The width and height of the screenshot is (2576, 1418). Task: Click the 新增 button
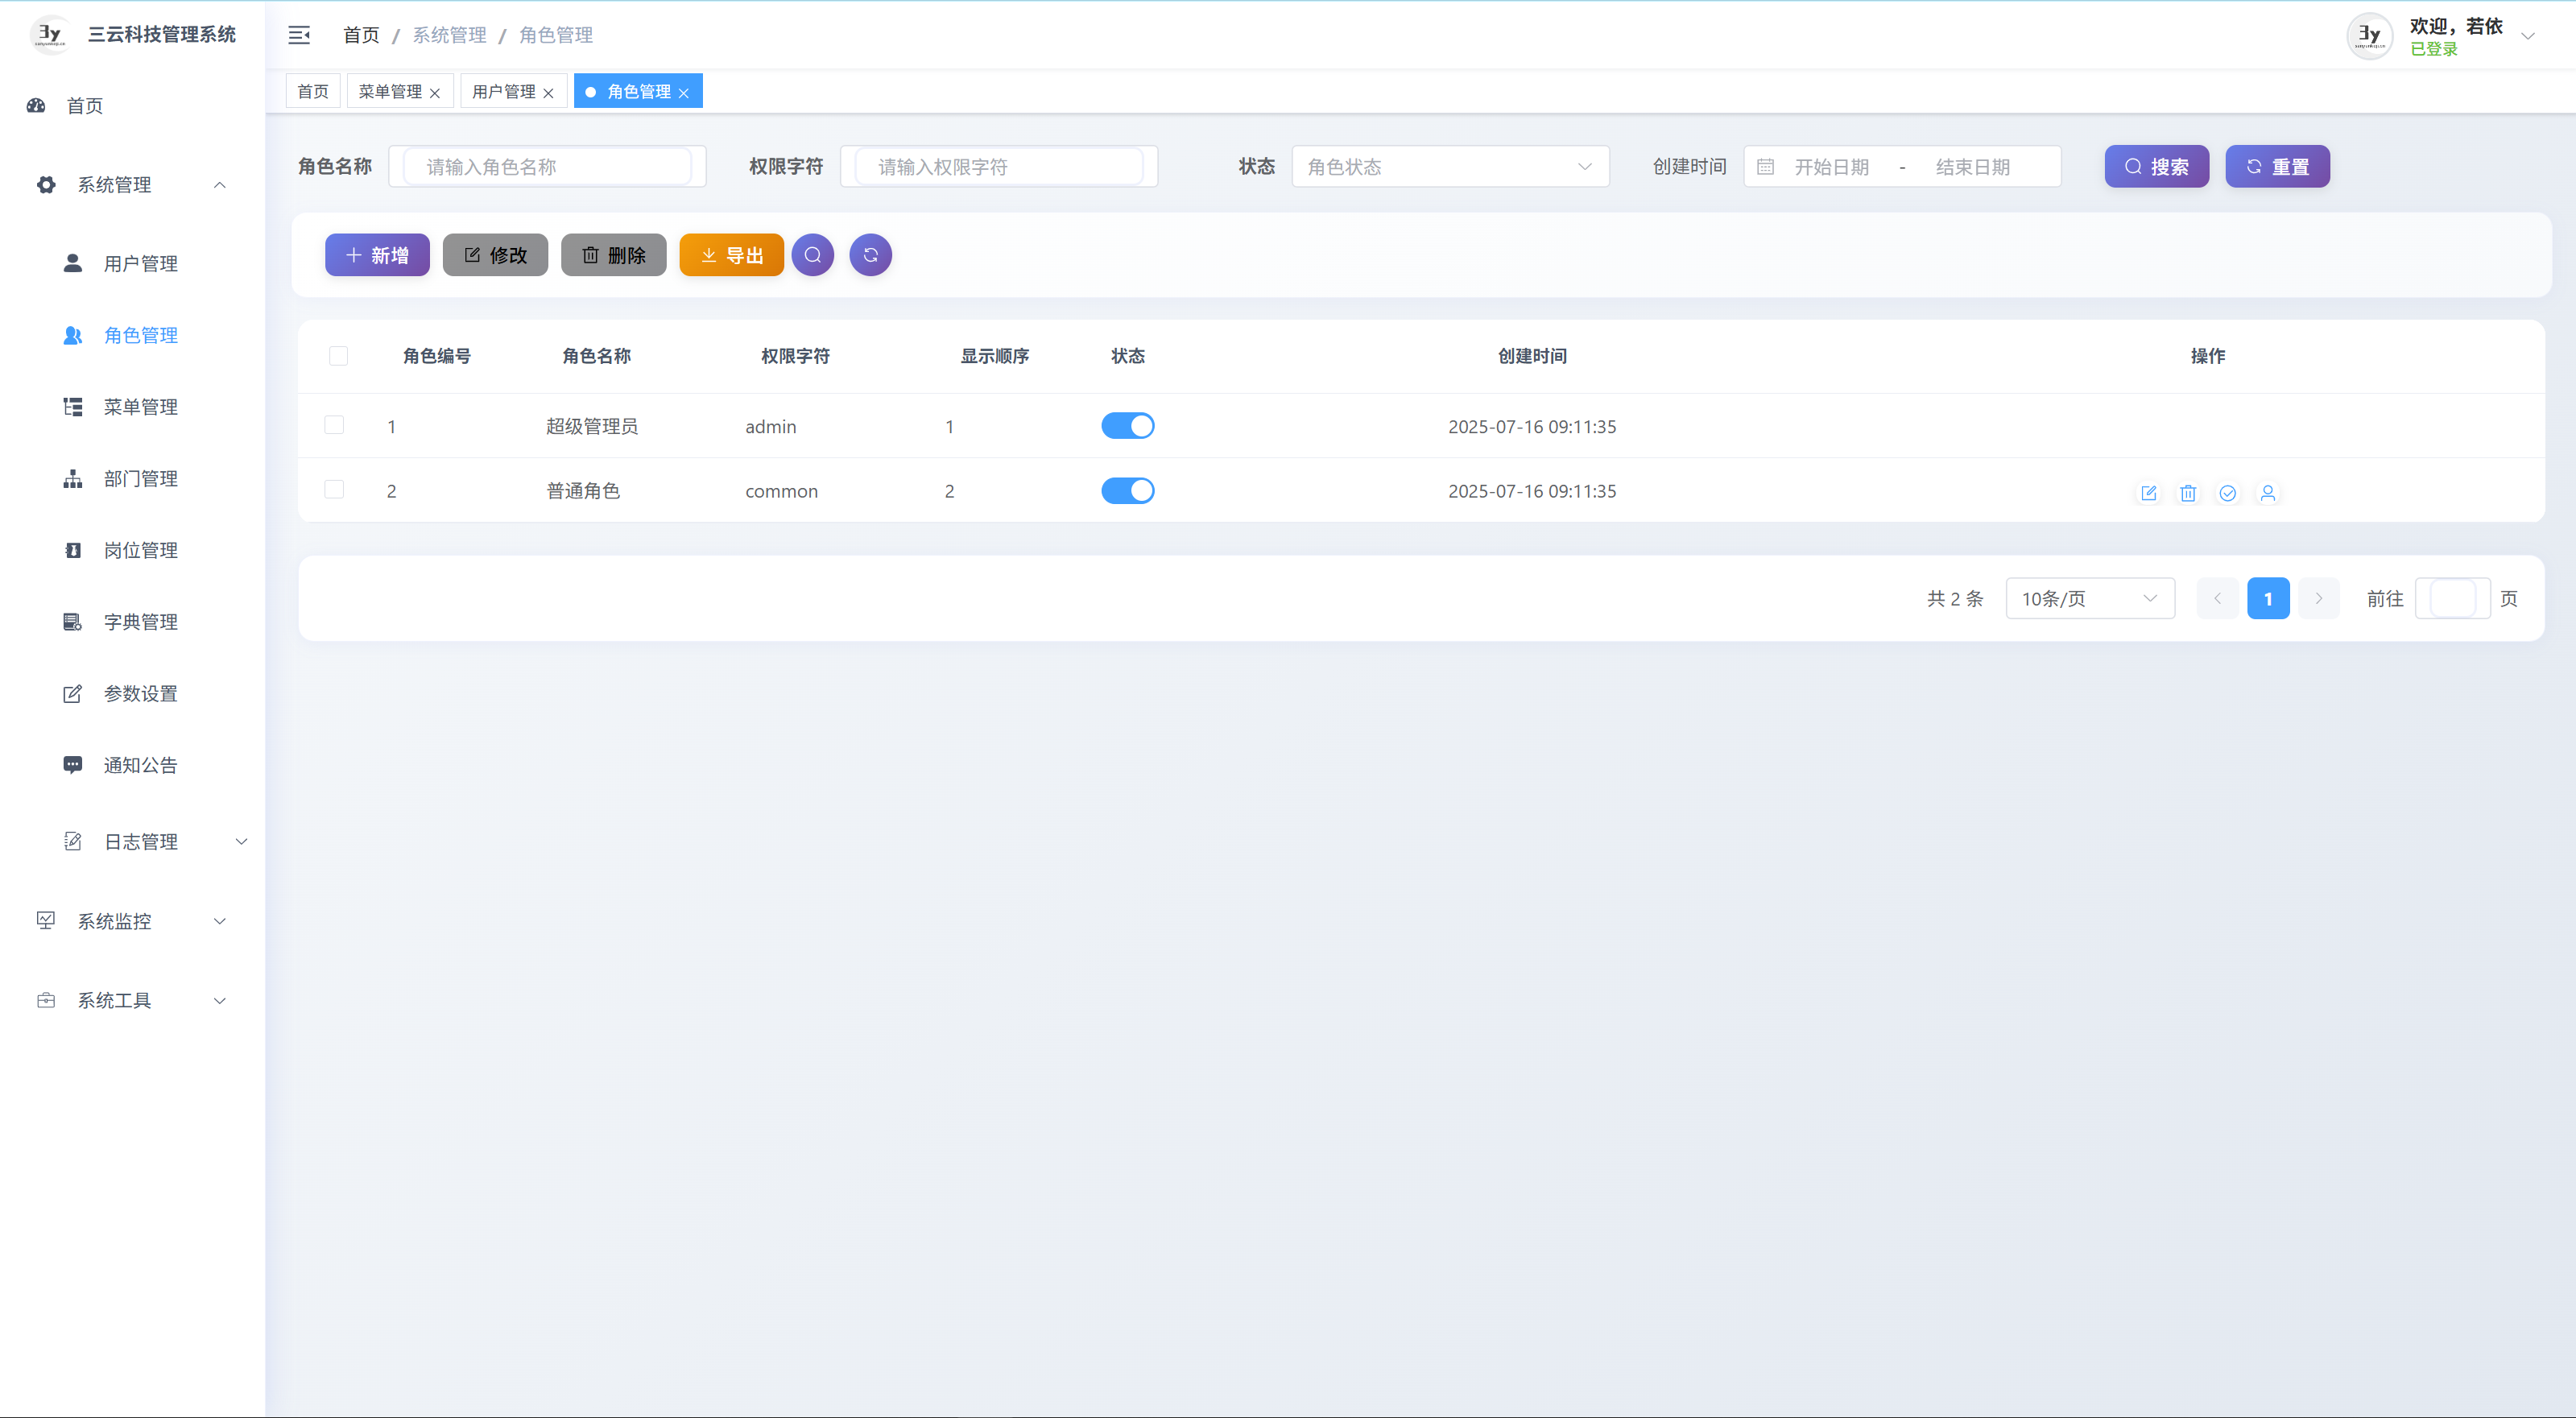[x=377, y=255]
